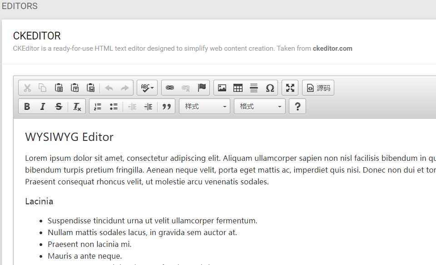Click the Anchor flag icon
Viewport: 436px width, 265px height.
coord(202,88)
